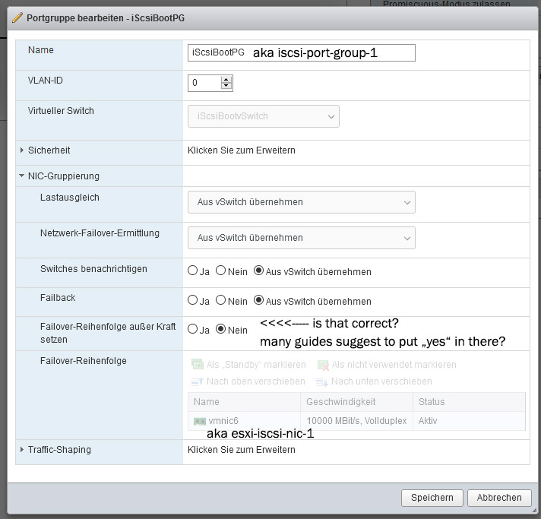Click 'Klicken Sie zum Erweitern' next to Traffic-Shaping
Image resolution: width=541 pixels, height=519 pixels.
click(x=241, y=450)
